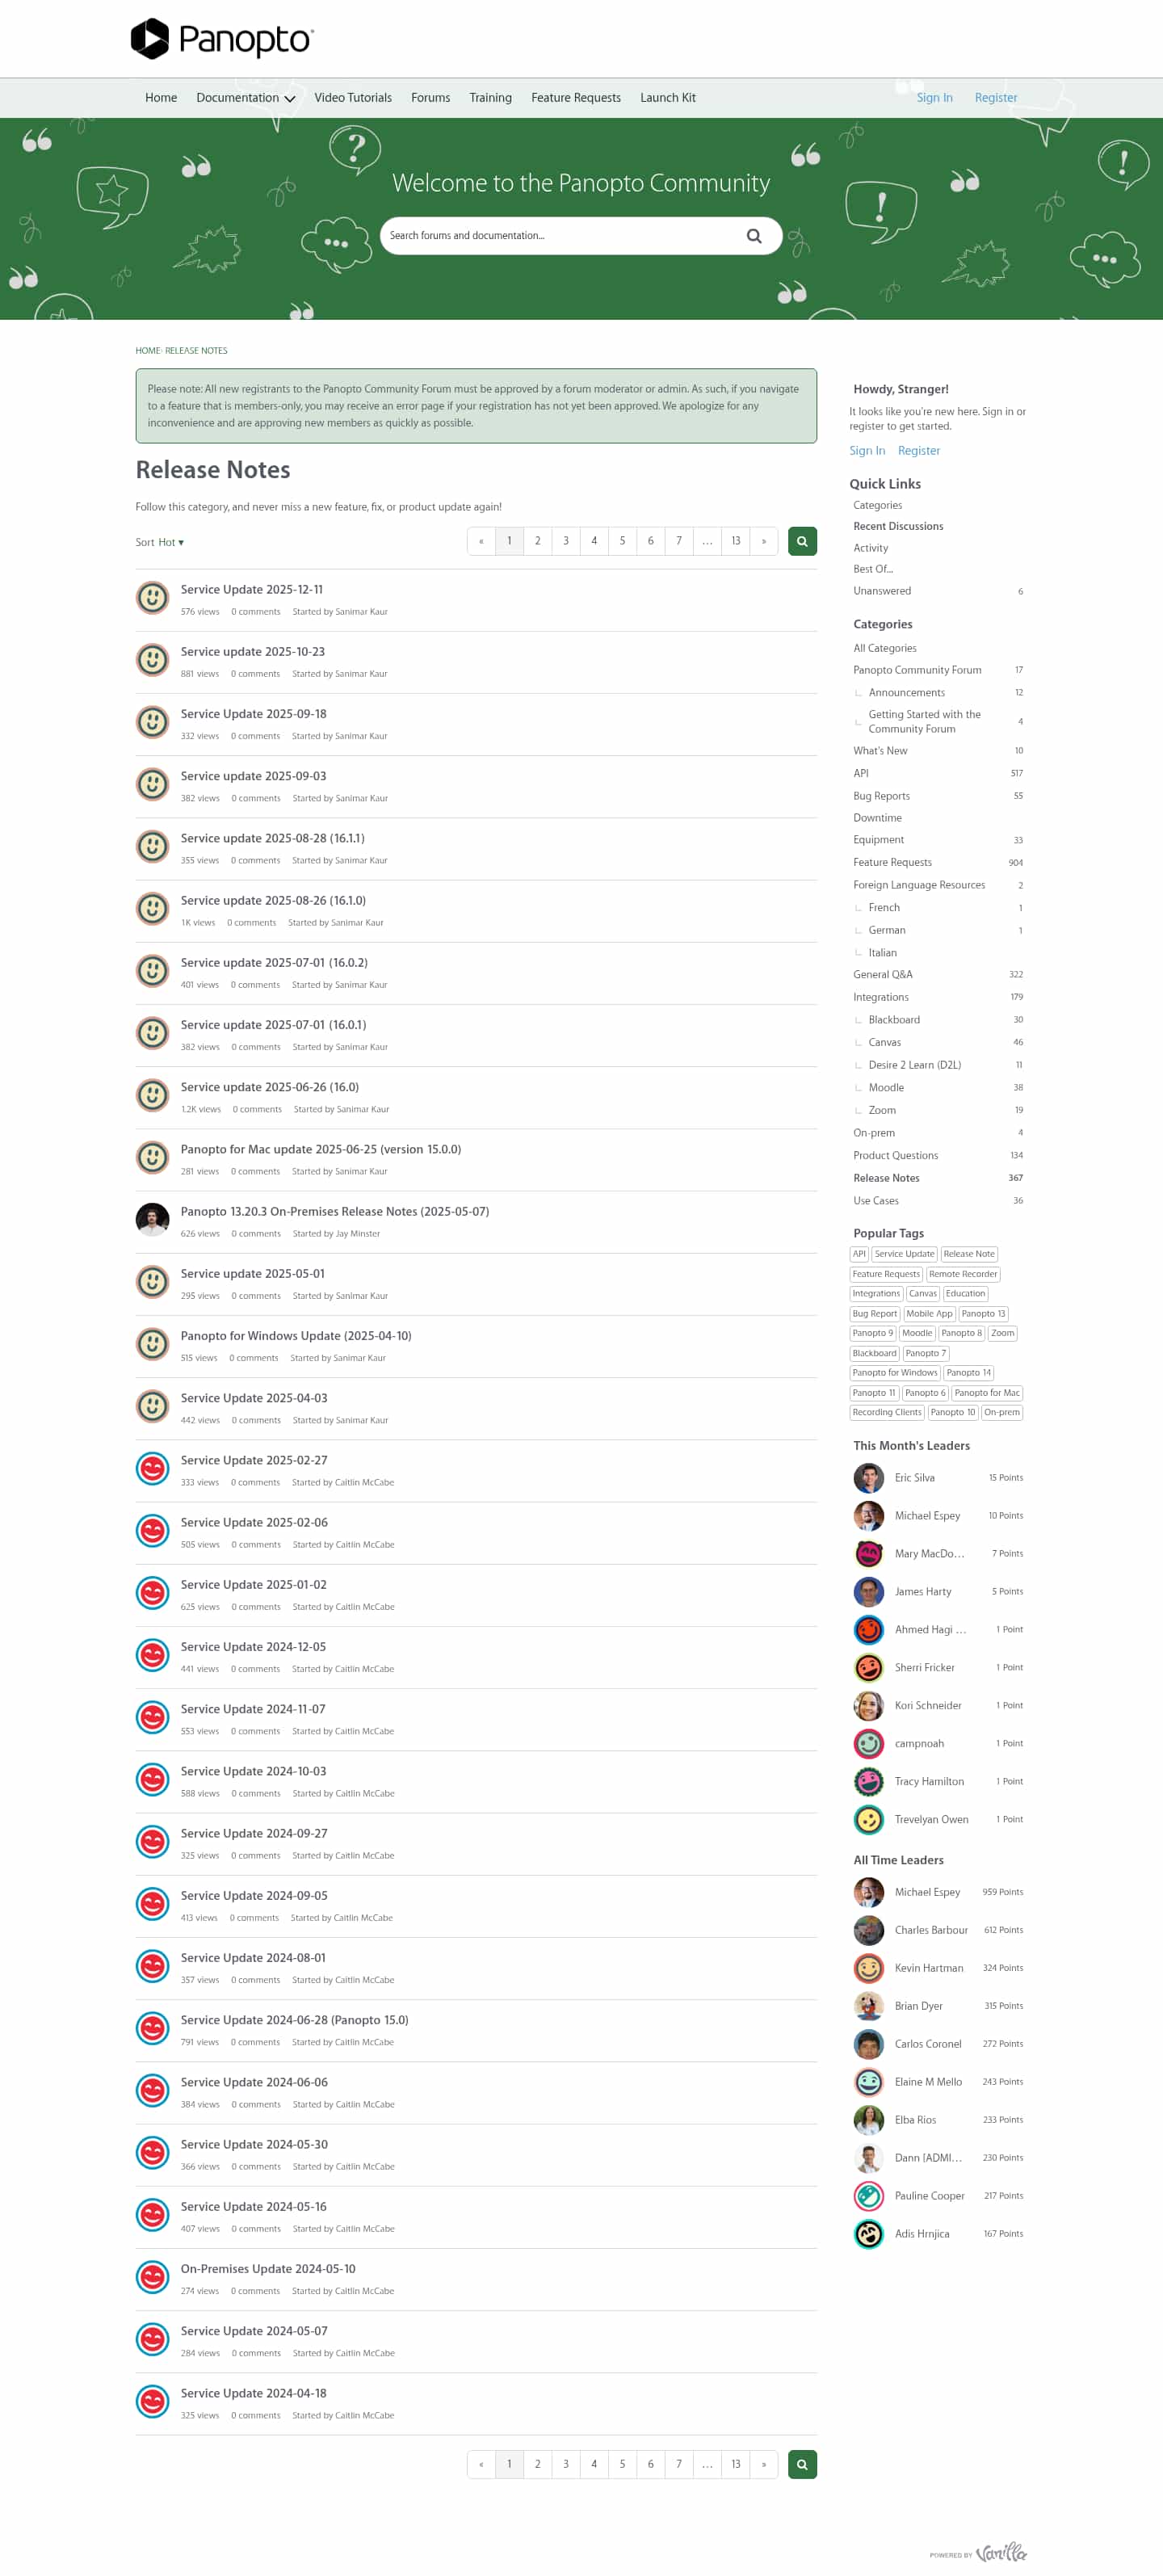Expand the Documentation dropdown menu
Image resolution: width=1163 pixels, height=2576 pixels.
tap(245, 98)
